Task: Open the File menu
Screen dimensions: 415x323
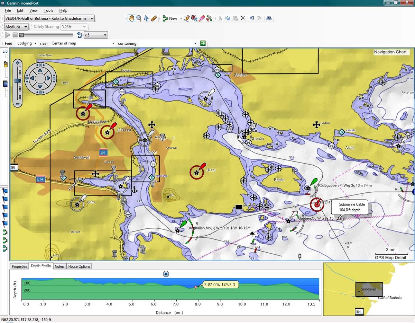Action: [x=8, y=10]
